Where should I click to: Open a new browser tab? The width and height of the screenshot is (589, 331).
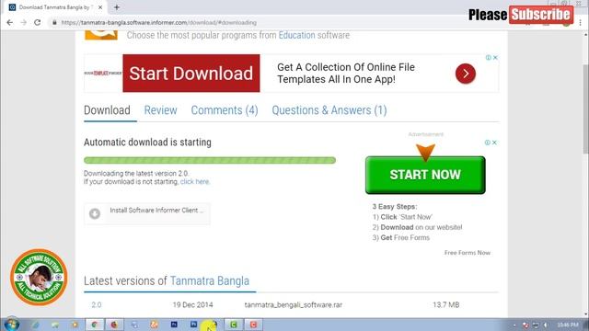(117, 7)
